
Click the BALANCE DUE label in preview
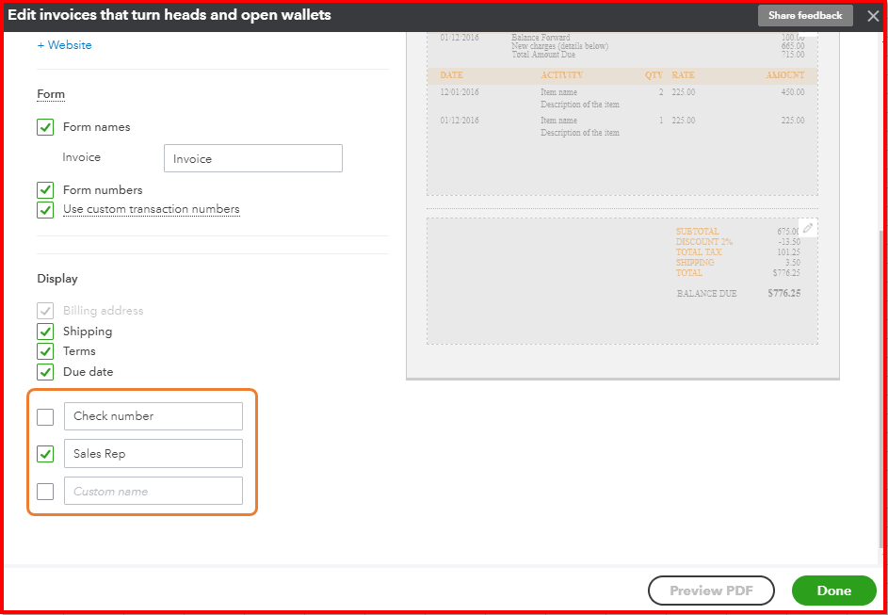(707, 294)
